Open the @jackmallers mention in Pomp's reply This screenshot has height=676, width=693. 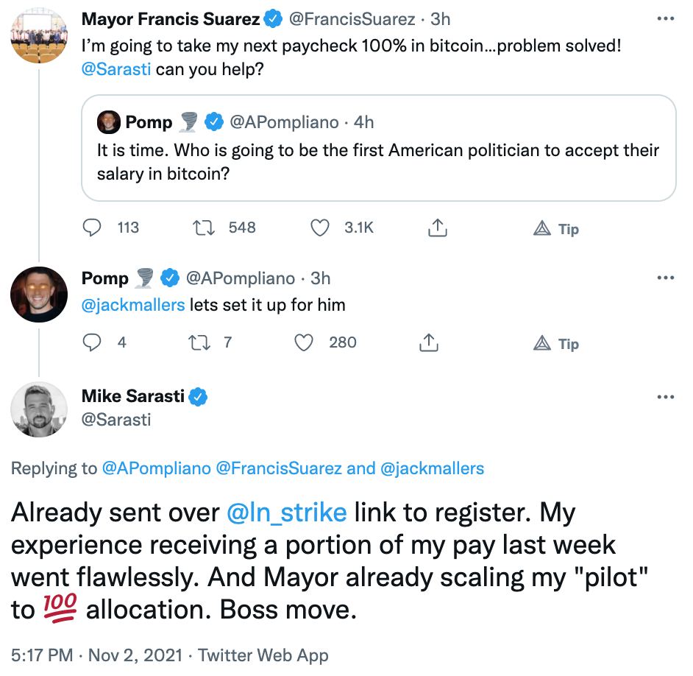tap(133, 305)
